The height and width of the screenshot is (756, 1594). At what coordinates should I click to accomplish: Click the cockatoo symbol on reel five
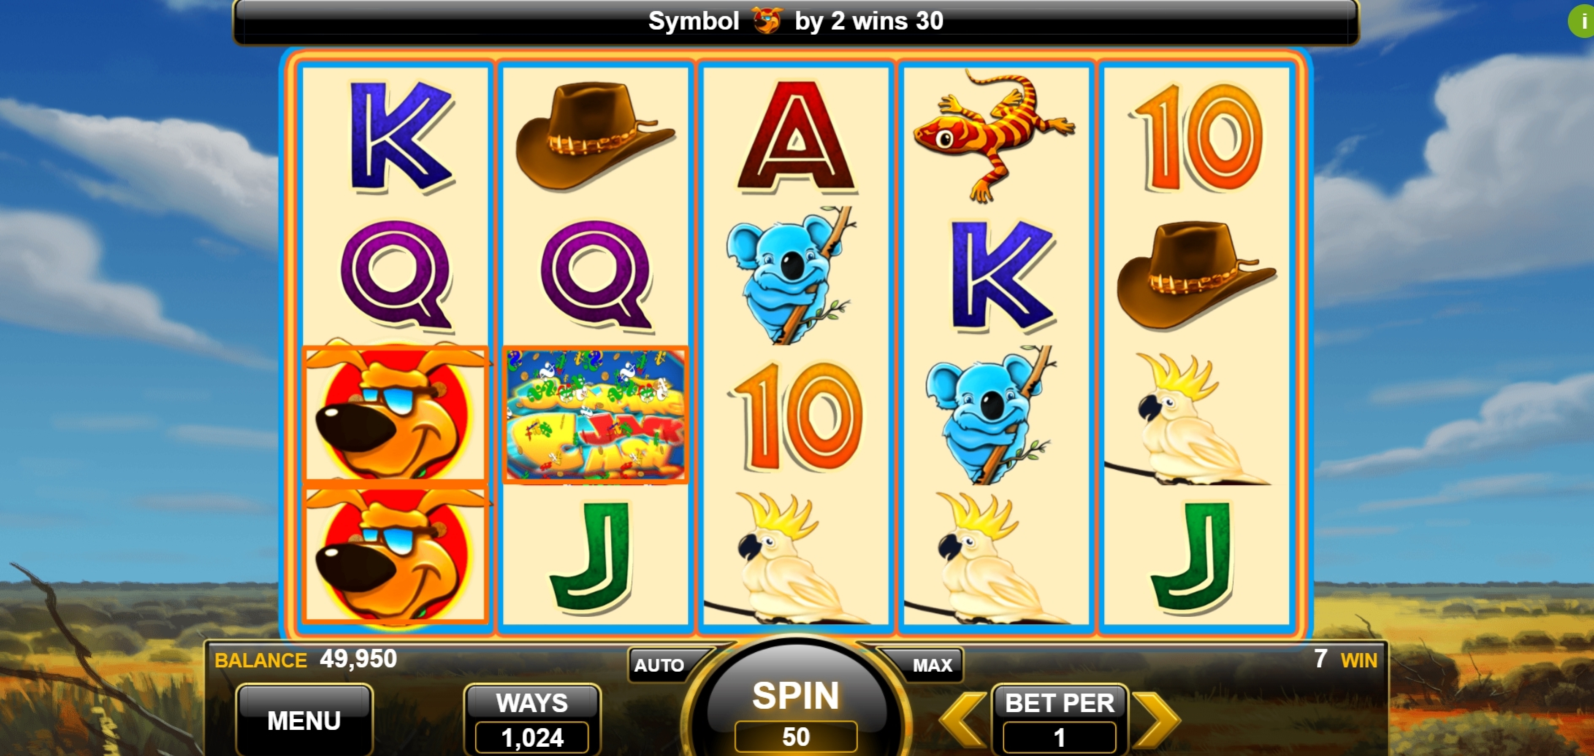1188,418
